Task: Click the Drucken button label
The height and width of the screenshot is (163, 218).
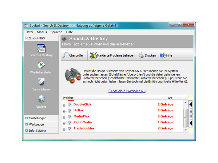Action: coord(150,55)
